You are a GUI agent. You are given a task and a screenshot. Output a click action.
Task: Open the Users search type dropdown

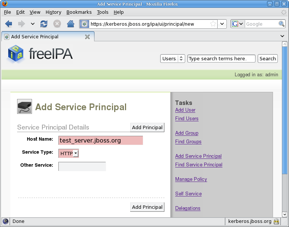(173, 58)
